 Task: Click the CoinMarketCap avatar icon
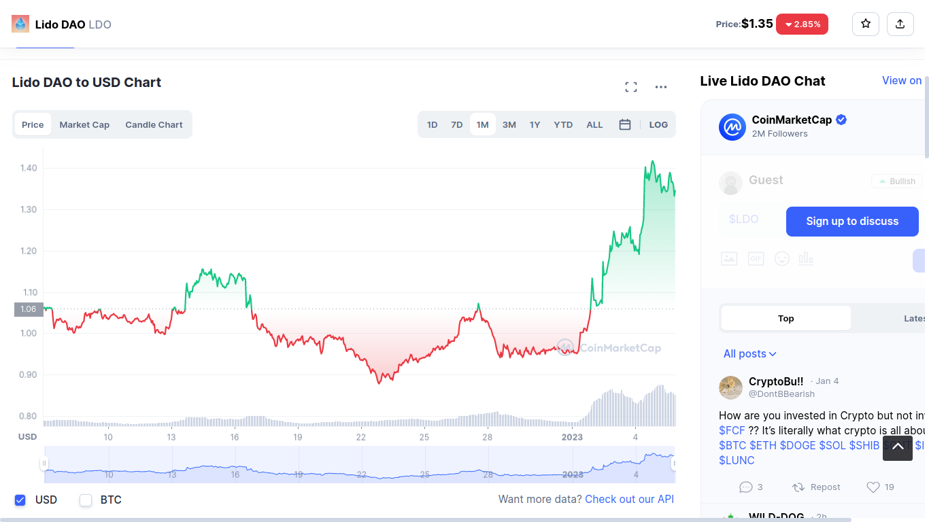732,127
